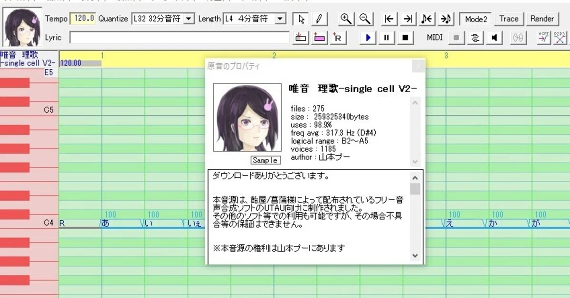Click the C5 piano key label
570x298 pixels.
49,110
